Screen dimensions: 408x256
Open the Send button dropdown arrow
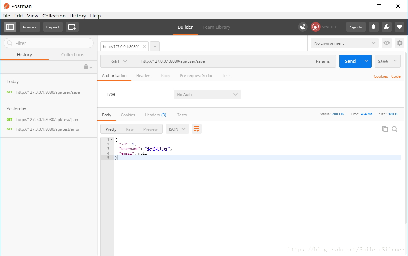point(366,61)
